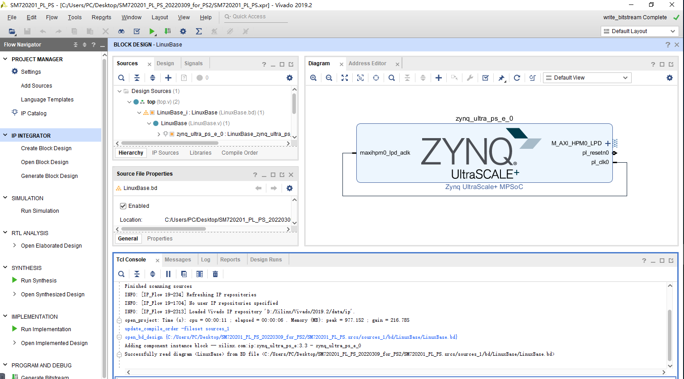Toggle the pin icon on the Diagram toolbar
Screen dimensions: 684x379
(501, 77)
